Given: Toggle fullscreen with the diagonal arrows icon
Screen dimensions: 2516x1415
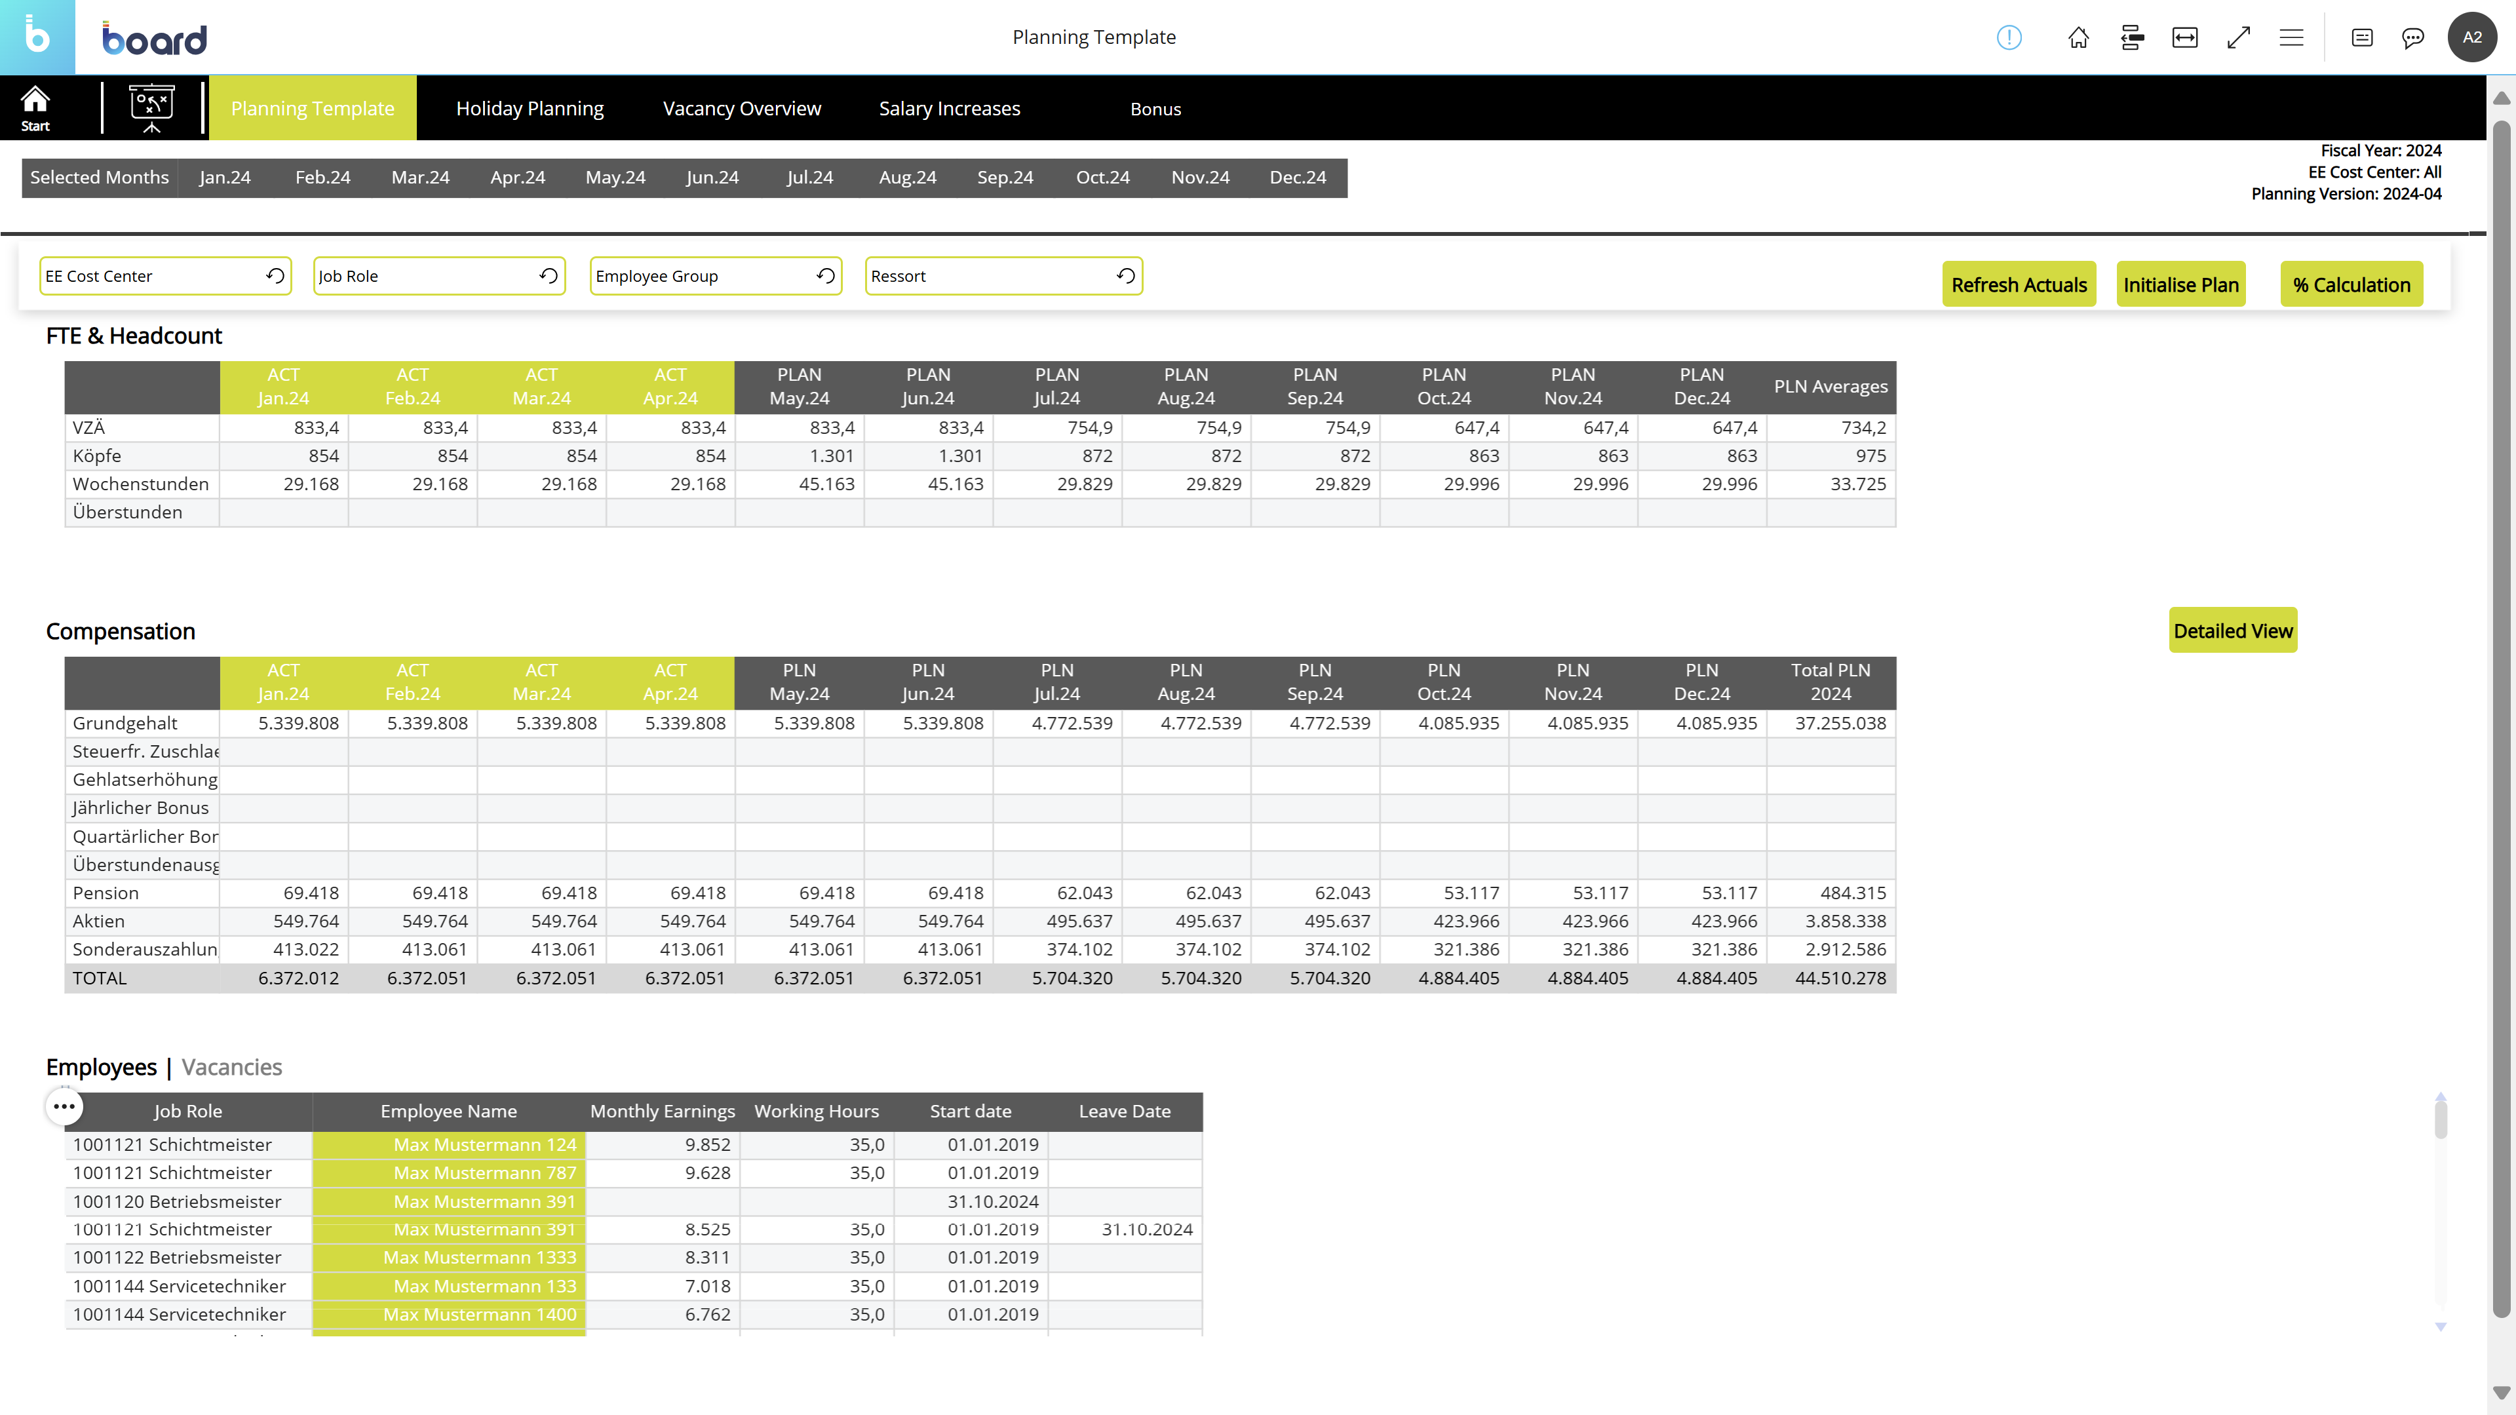Looking at the screenshot, I should (x=2239, y=37).
